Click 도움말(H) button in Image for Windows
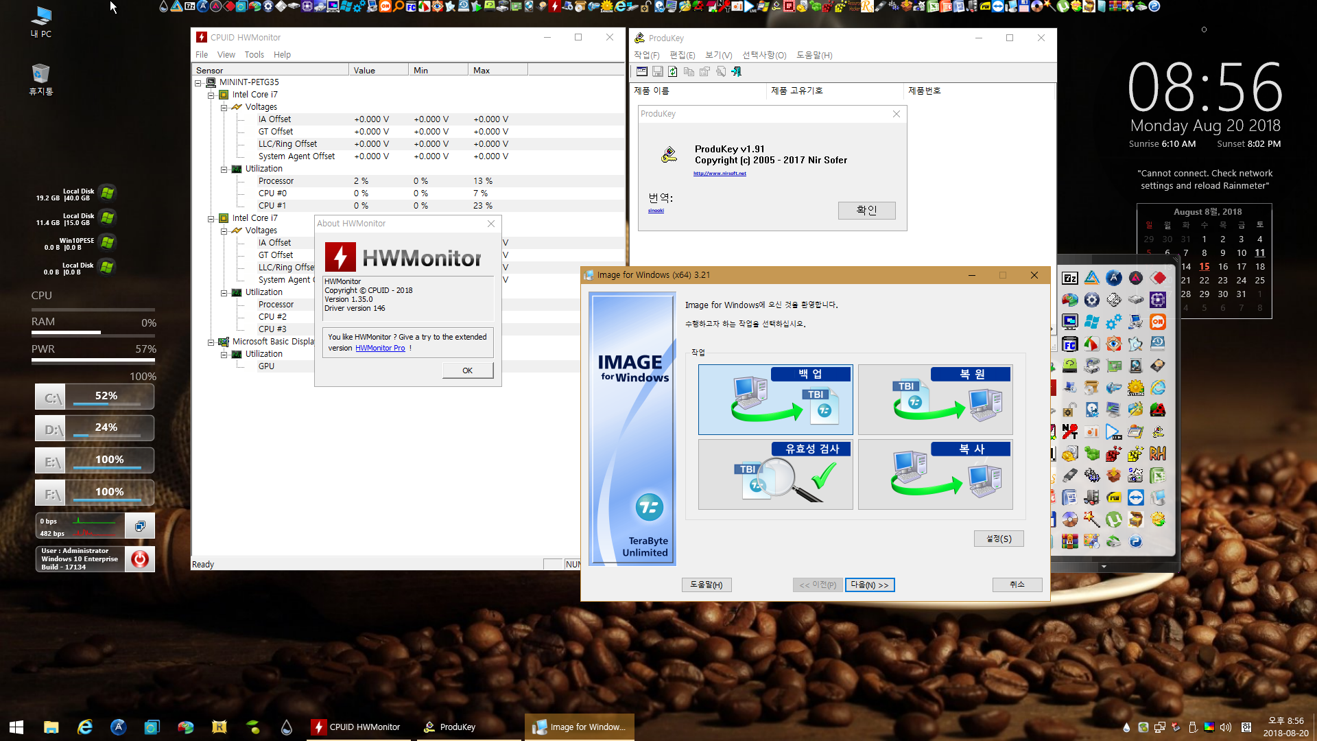 click(x=707, y=585)
